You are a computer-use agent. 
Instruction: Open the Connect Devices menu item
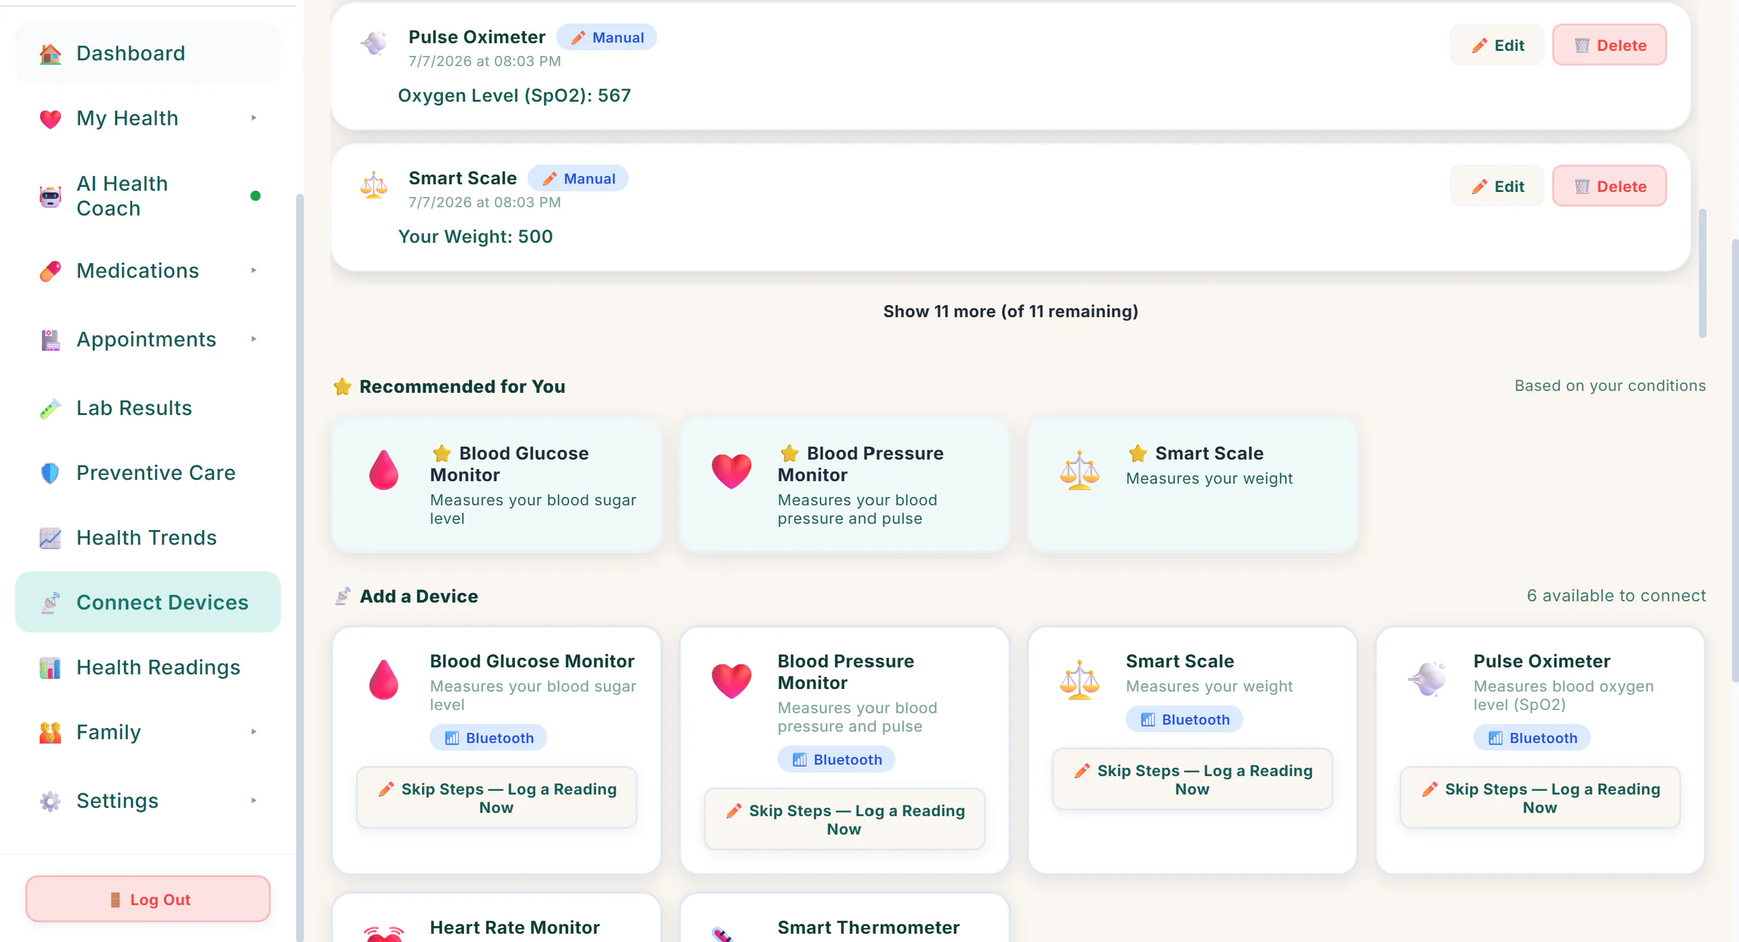(x=148, y=603)
